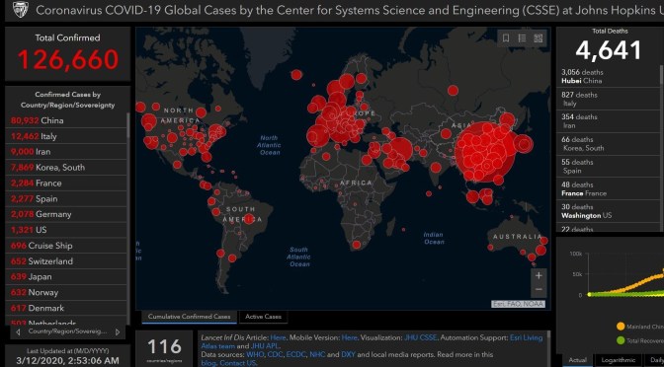Select 696 Cruise Ship row
This screenshot has width=664, height=367.
[66, 246]
